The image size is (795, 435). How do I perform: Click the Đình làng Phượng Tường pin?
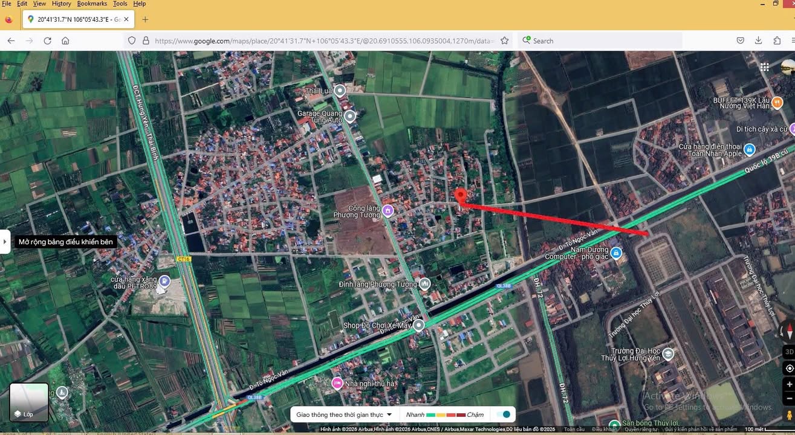[425, 283]
